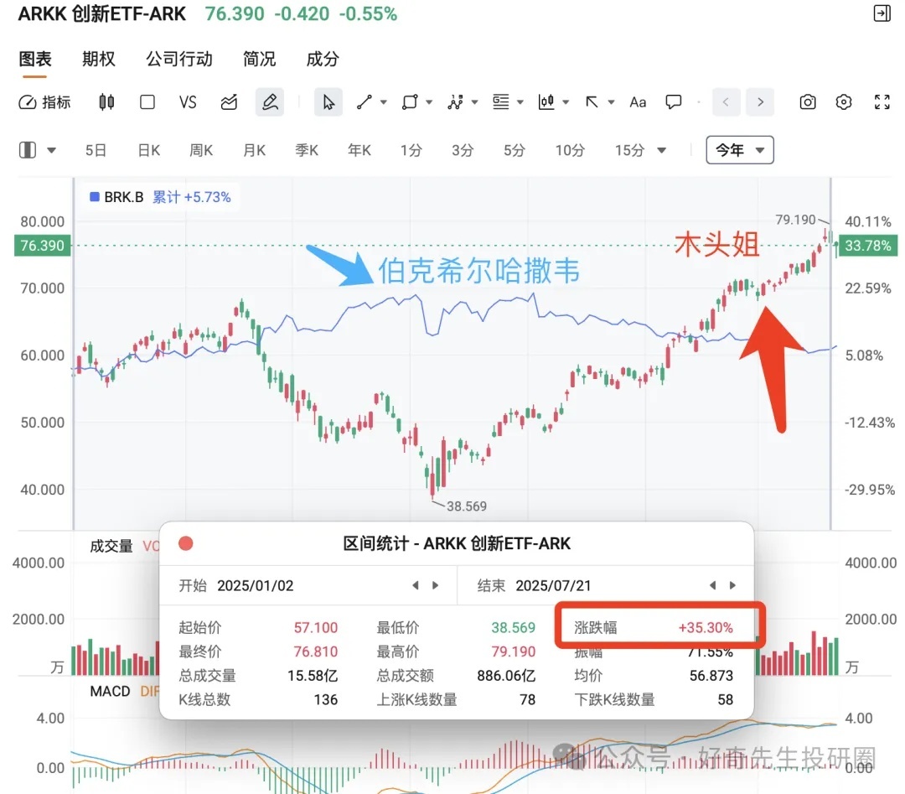The height and width of the screenshot is (794, 905).
Task: Step start date 2025/01/02 backward
Action: tap(415, 585)
